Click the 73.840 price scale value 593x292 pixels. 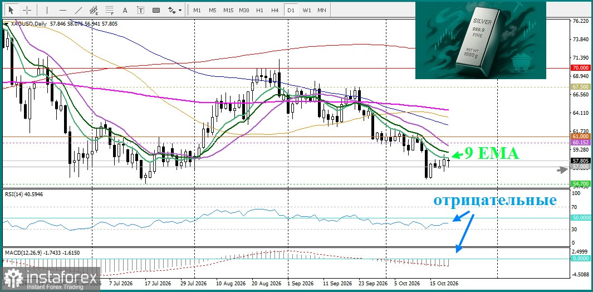pyautogui.click(x=581, y=40)
